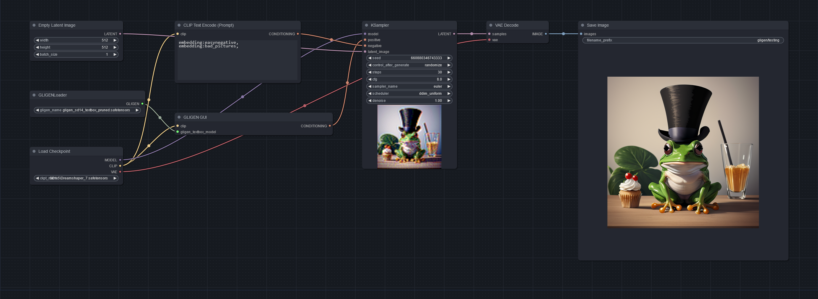Collapse the Empty Latent Image node via its dot
The height and width of the screenshot is (299, 818).
tap(34, 25)
